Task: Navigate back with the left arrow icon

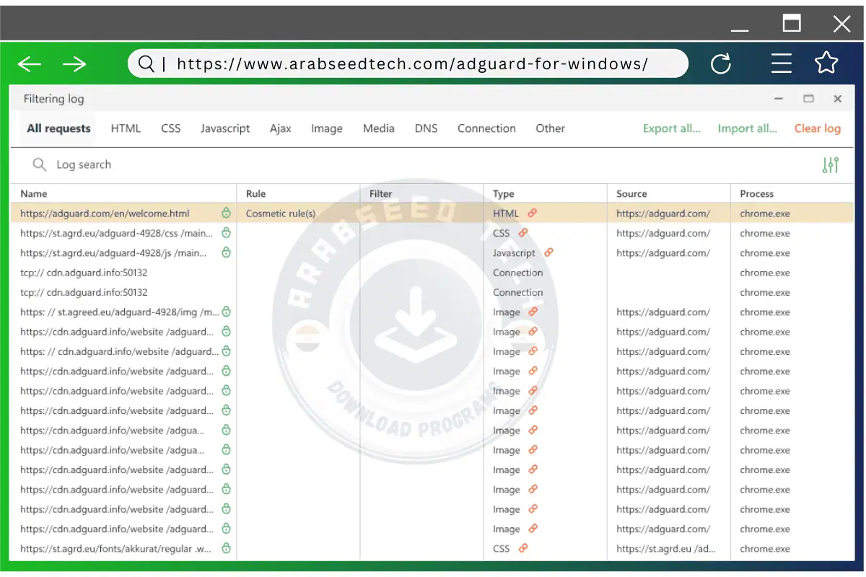Action: click(x=29, y=63)
